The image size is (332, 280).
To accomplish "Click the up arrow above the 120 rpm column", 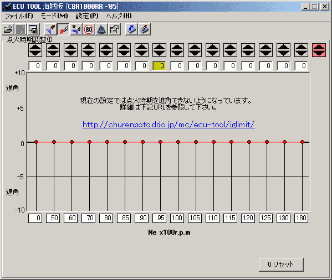I will (x=248, y=46).
